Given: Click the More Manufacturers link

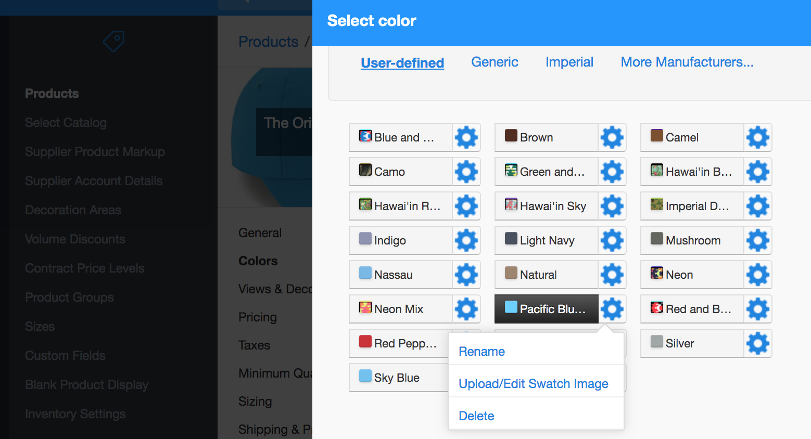Looking at the screenshot, I should (687, 62).
